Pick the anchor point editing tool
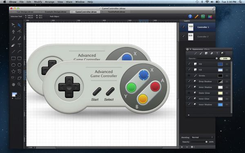Screen dimensions: 245x153 click(x=19, y=31)
